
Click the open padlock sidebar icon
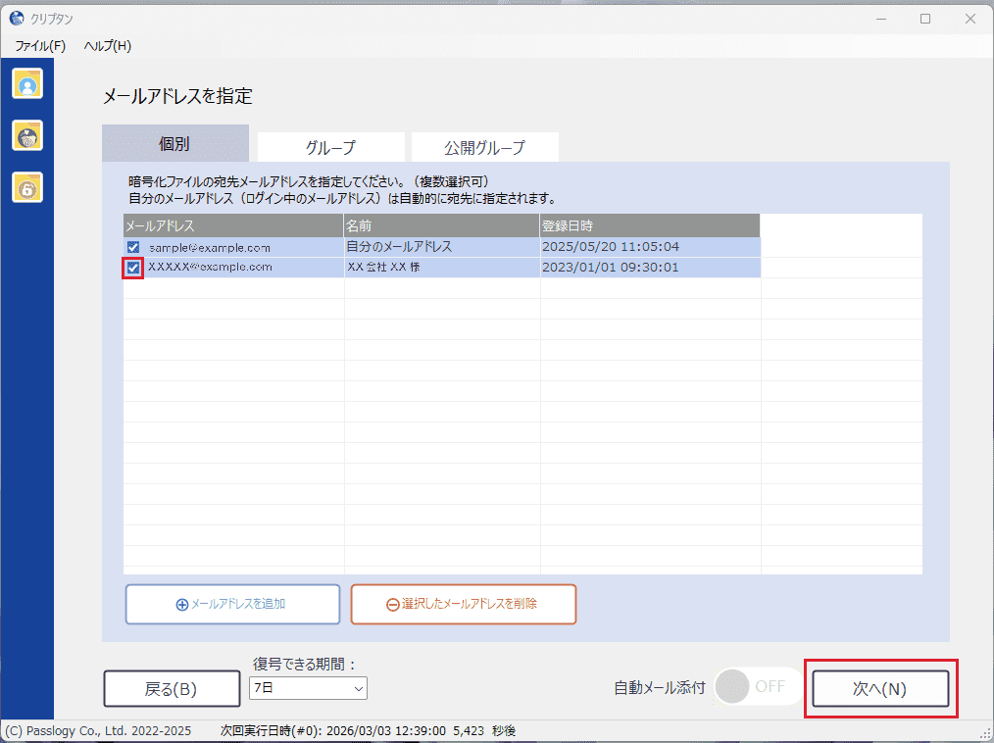27,186
